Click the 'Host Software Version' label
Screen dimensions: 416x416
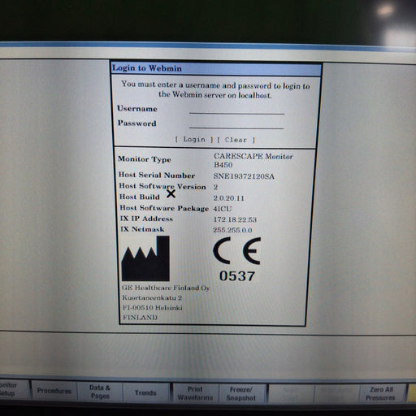point(162,186)
